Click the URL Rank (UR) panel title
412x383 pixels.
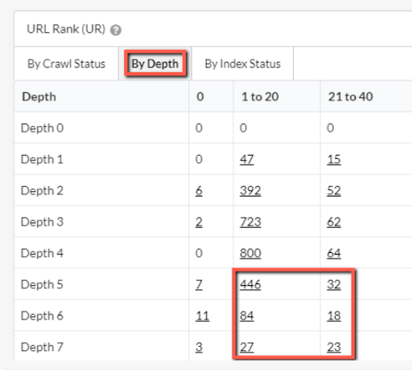[66, 29]
